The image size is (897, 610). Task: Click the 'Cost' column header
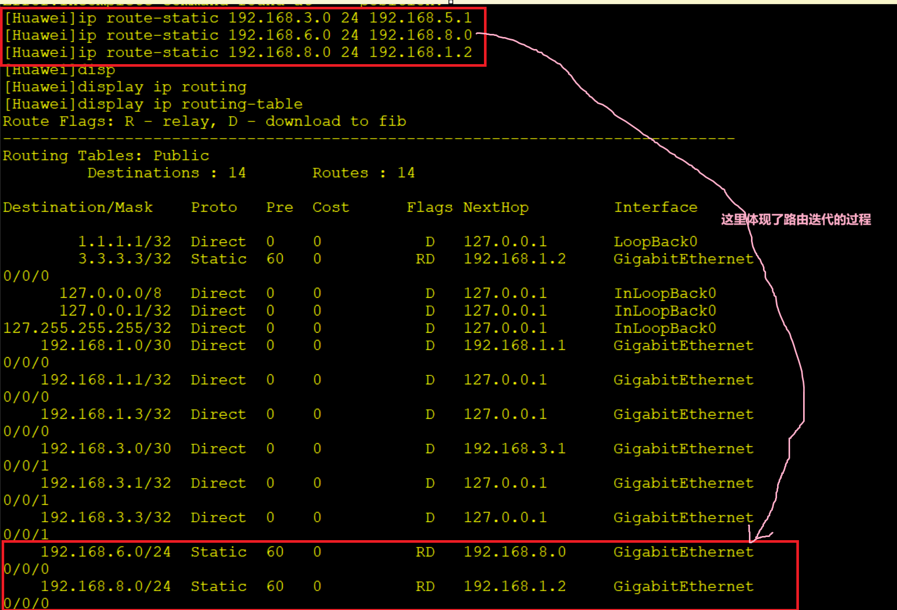coord(331,208)
